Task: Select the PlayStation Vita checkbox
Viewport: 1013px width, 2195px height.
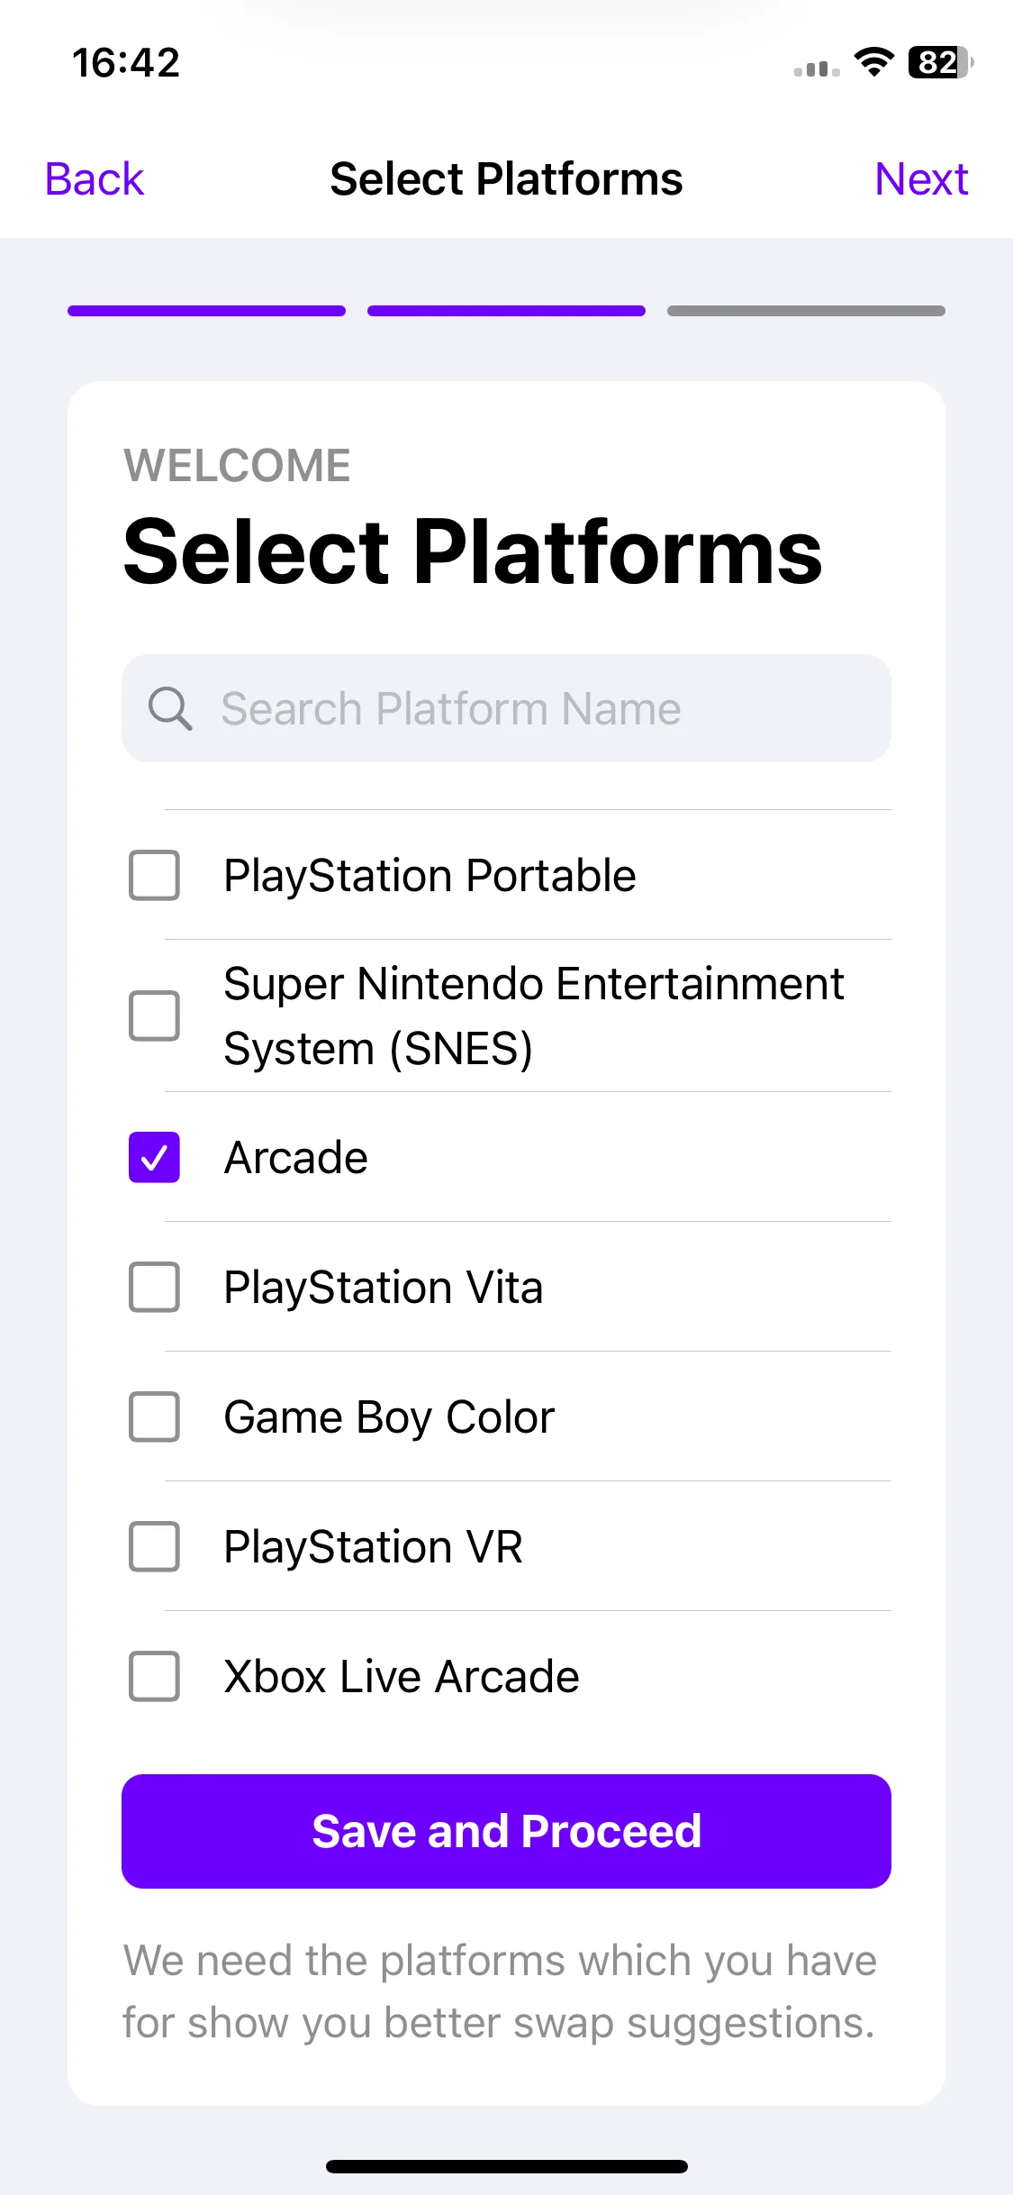Action: [154, 1287]
